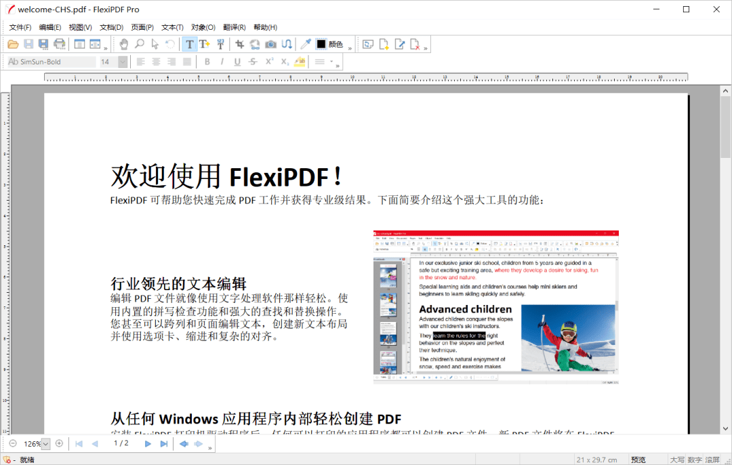This screenshot has width=732, height=465.
Task: Open the Snapshot camera tool
Action: 269,44
